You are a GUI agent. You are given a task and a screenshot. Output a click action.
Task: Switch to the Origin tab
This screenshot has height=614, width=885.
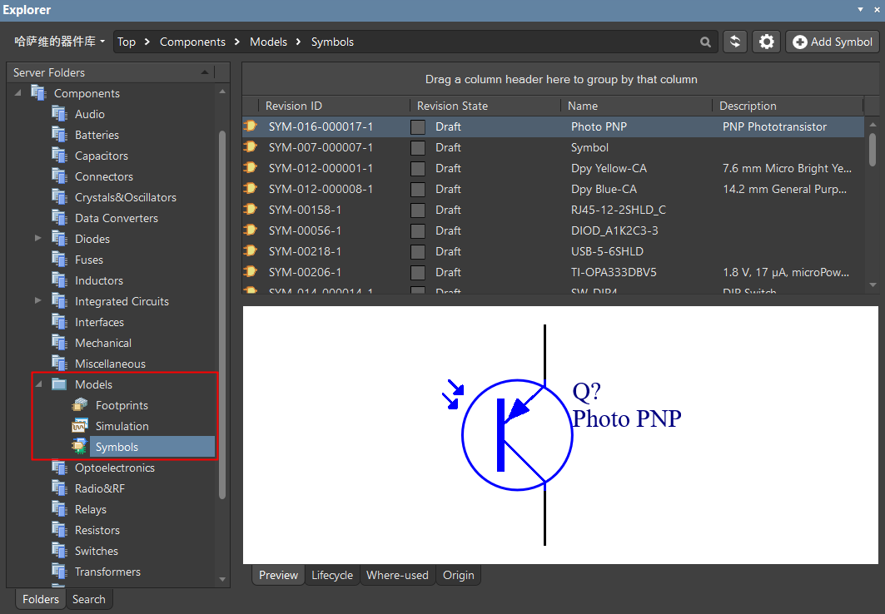(x=458, y=575)
